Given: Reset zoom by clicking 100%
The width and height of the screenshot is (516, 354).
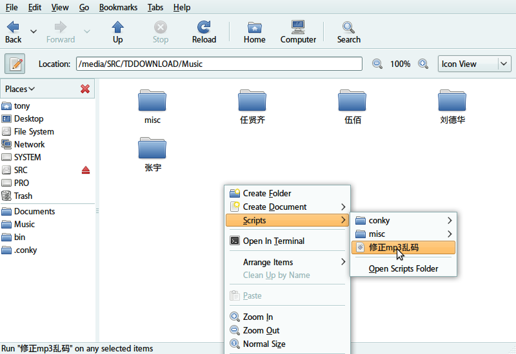Looking at the screenshot, I should (x=400, y=64).
